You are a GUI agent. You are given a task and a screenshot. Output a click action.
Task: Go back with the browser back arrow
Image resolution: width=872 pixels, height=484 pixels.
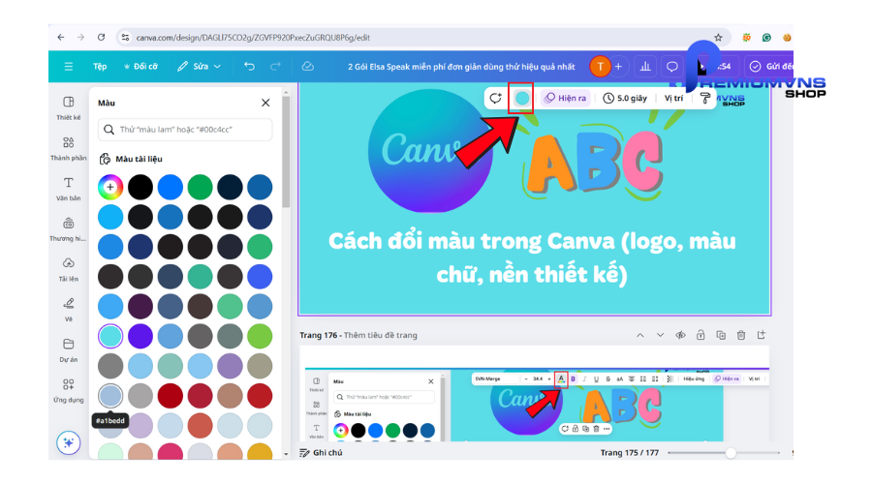pyautogui.click(x=61, y=37)
